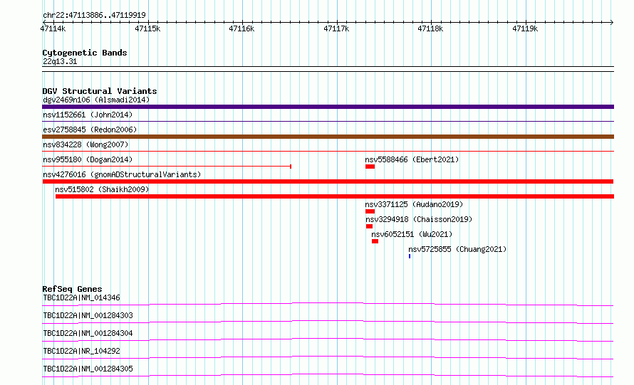Click the small red nsv5588466 variant block

point(370,167)
